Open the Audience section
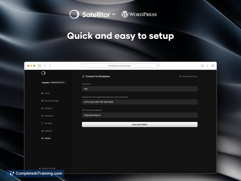Image resolution: width=241 pixels, height=181 pixels. click(x=47, y=108)
